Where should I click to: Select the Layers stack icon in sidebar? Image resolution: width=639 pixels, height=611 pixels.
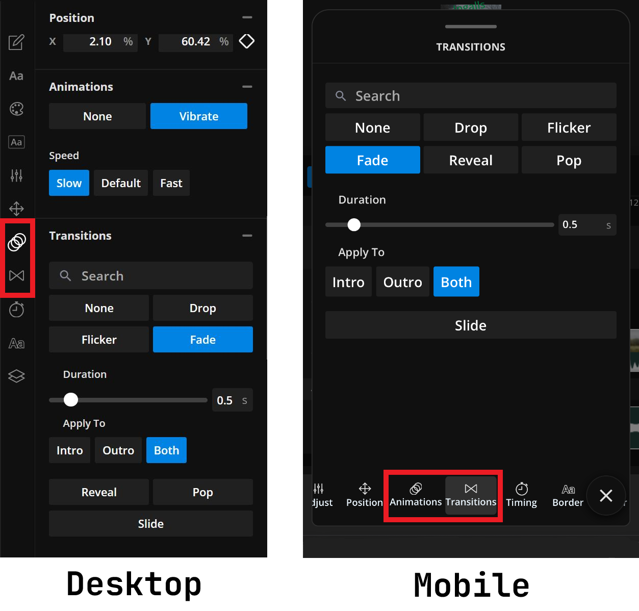(x=16, y=376)
